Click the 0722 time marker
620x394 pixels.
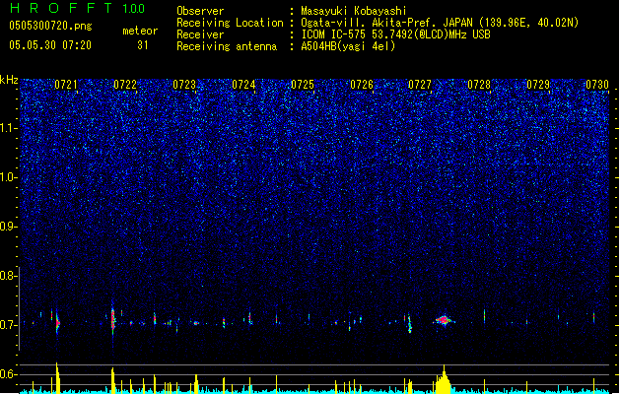click(125, 85)
